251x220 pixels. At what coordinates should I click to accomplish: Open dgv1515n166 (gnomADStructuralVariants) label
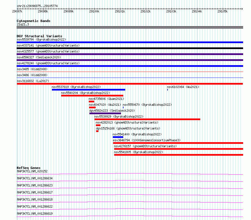[128, 128]
